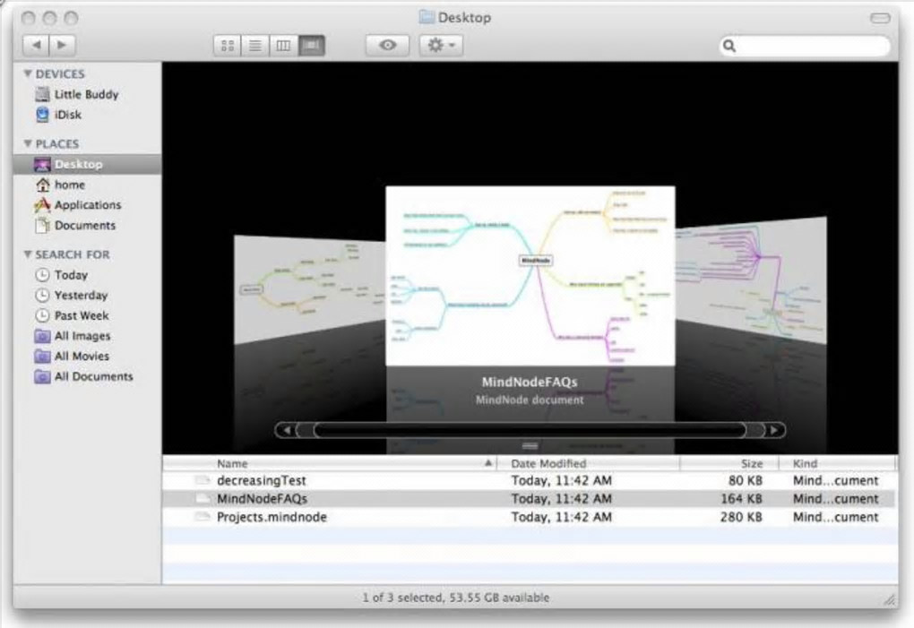The width and height of the screenshot is (914, 628).
Task: Click Cover Flow scroll right arrow
Action: click(774, 430)
